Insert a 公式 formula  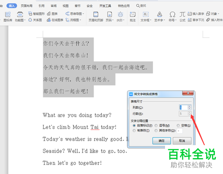pos(182,16)
